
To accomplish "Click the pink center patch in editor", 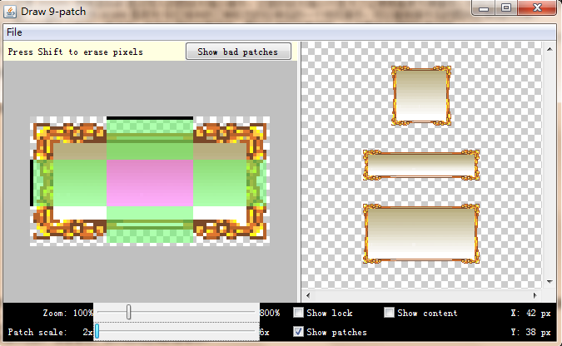I will (x=150, y=183).
